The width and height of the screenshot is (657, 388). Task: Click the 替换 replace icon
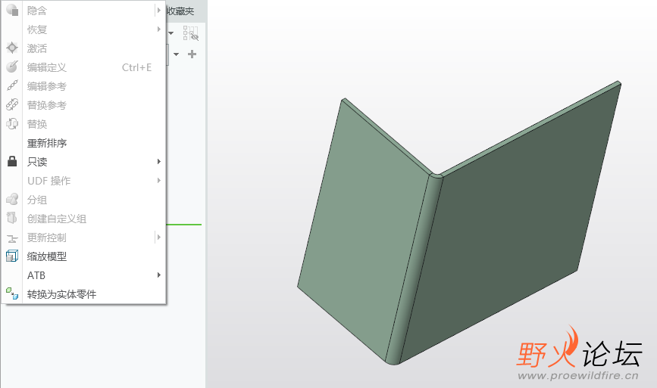click(12, 124)
